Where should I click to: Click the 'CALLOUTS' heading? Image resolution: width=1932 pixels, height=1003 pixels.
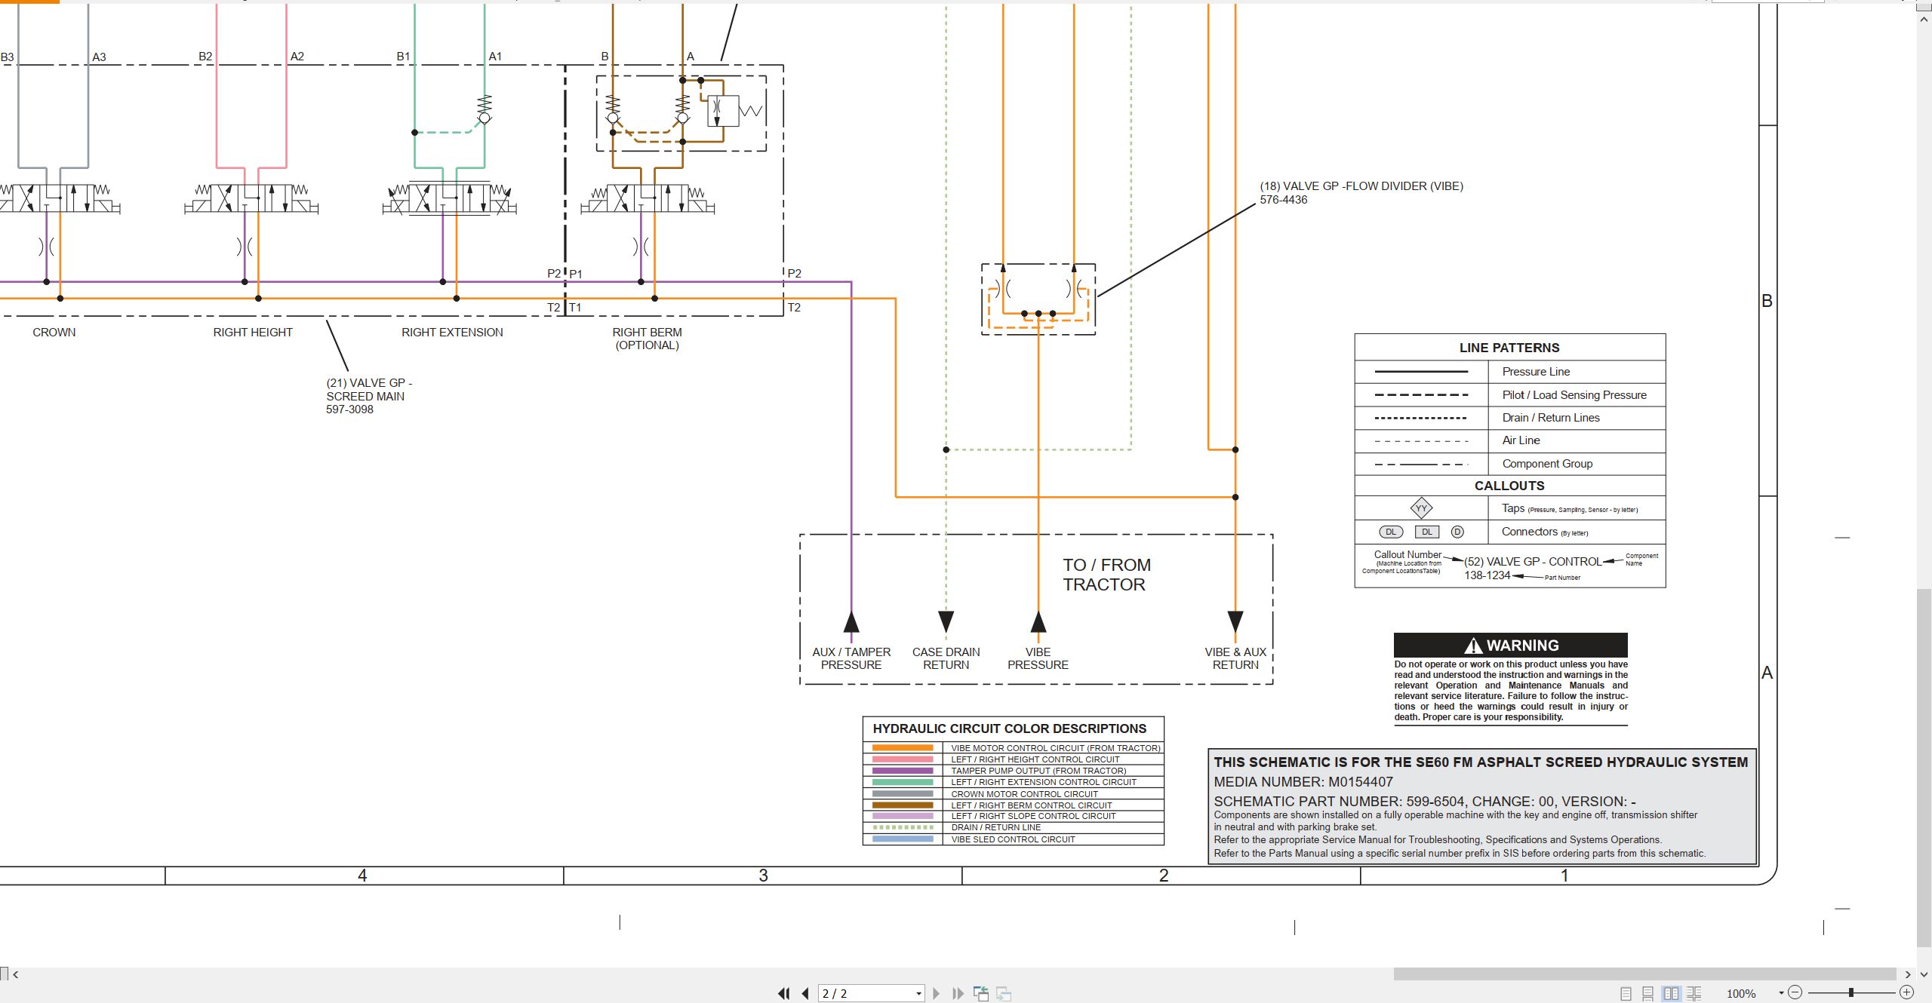pos(1509,486)
